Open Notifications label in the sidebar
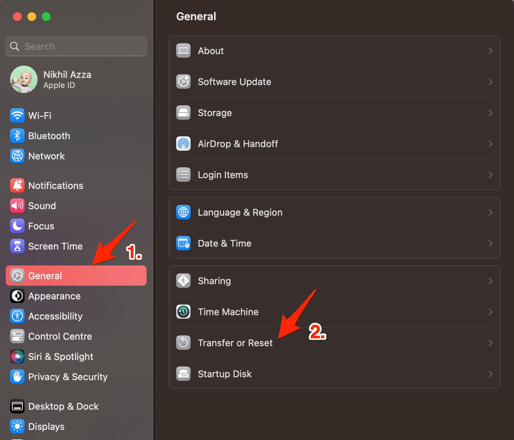Screen dimensions: 514x440 (x=56, y=186)
